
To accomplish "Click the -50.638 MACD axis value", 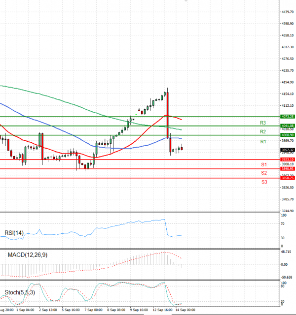I will click(287, 278).
